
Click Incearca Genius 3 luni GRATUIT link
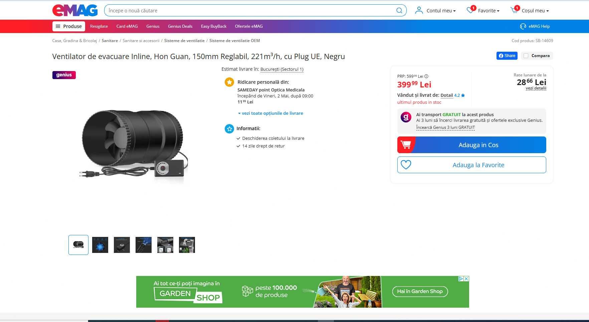(445, 127)
